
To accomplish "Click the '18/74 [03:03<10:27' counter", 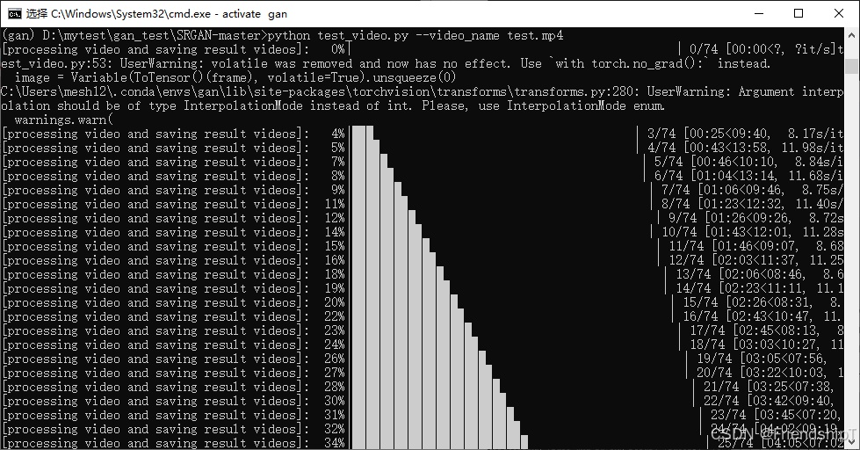I will [x=755, y=345].
